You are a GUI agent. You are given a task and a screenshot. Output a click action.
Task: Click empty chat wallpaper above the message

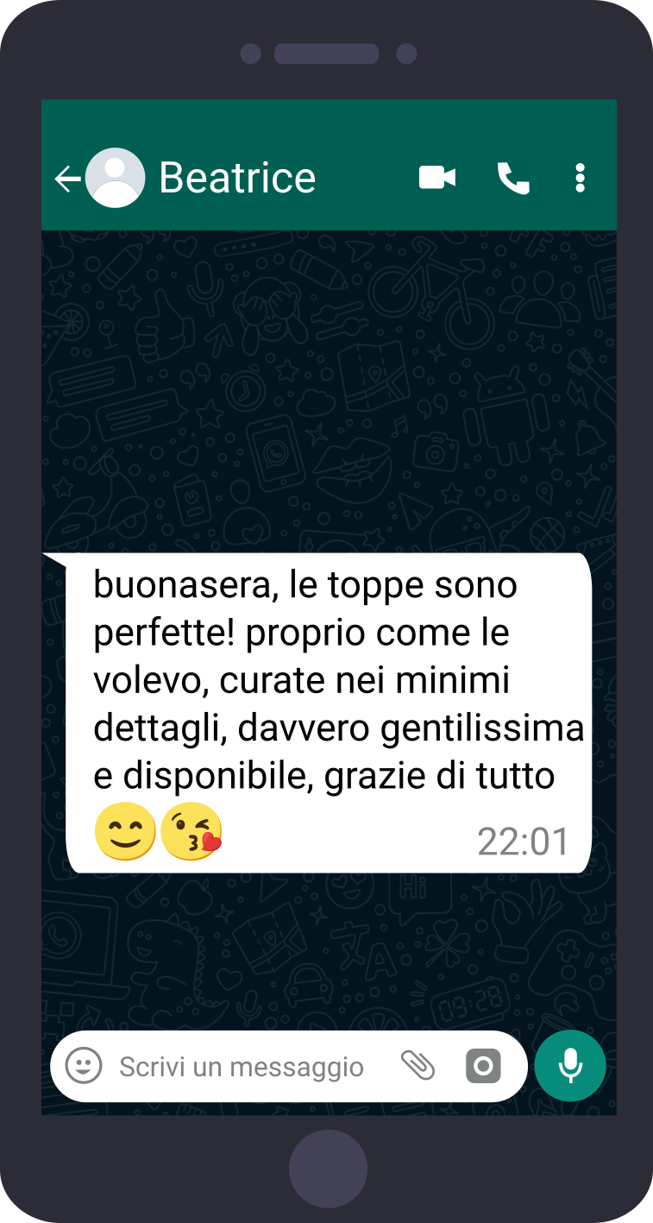329,388
